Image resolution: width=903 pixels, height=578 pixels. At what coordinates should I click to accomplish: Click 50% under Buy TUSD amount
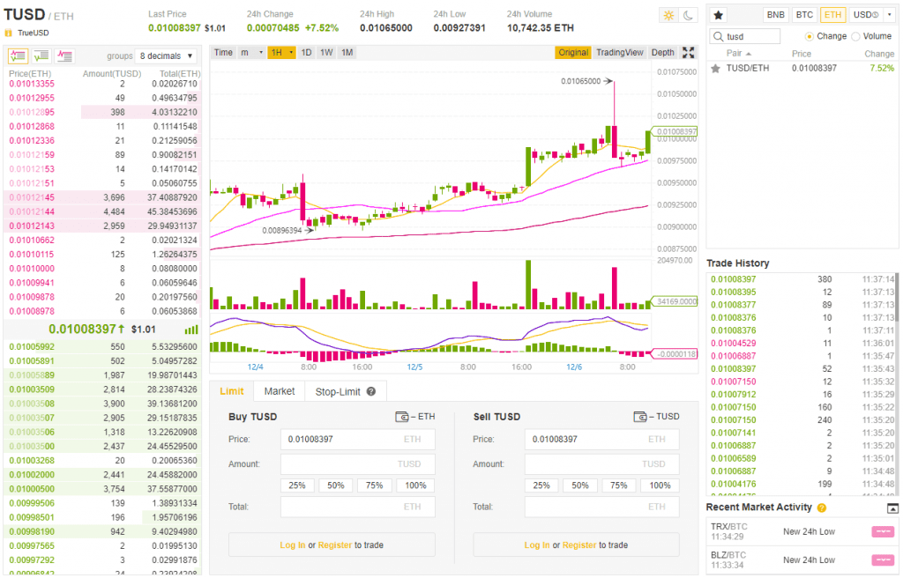(336, 485)
